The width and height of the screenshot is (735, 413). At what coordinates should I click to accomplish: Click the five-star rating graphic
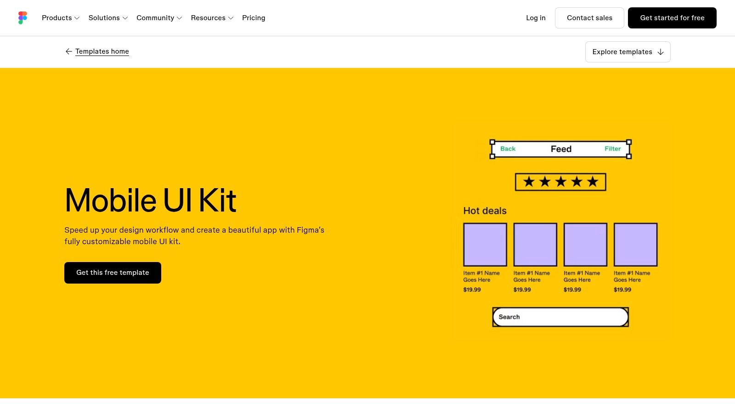pos(560,182)
